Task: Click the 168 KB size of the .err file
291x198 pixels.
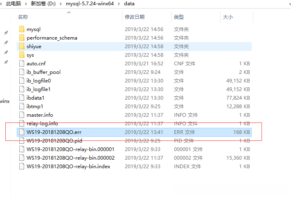Action: 241,132
